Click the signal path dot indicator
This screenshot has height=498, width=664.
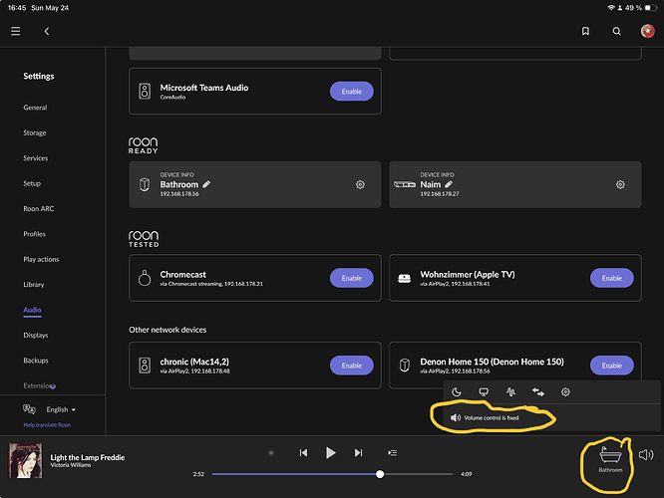(271, 453)
